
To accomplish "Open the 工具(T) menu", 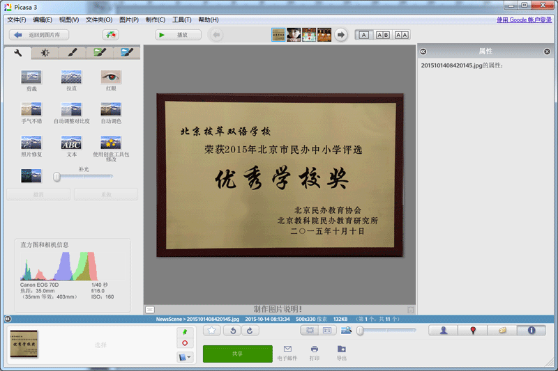I will tap(182, 20).
